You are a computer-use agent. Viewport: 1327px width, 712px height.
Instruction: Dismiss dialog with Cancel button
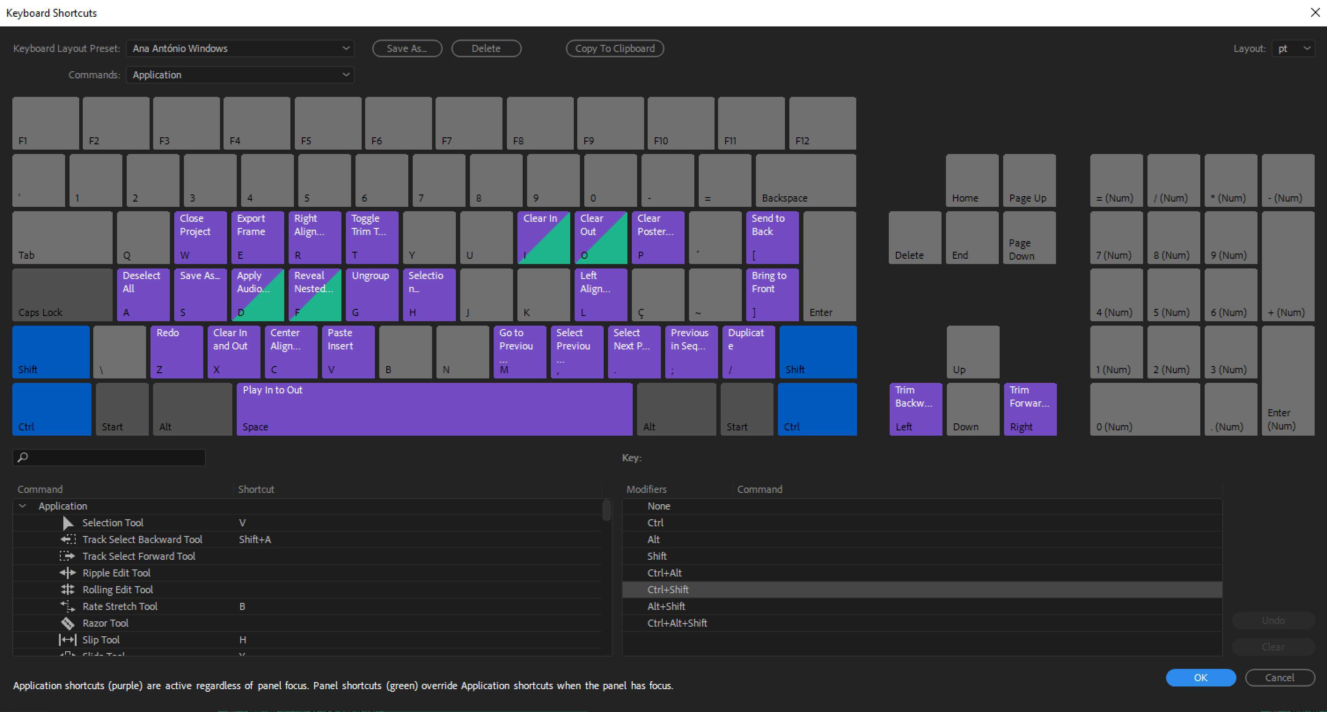coord(1280,678)
